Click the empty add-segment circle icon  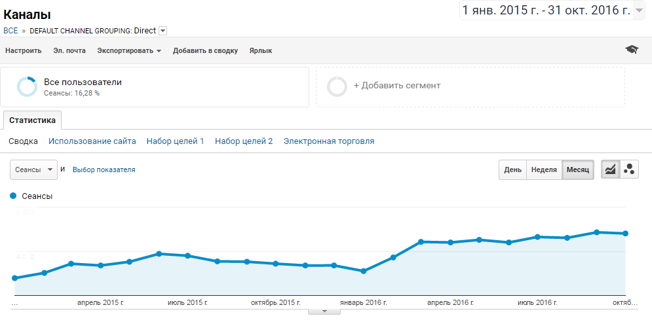click(337, 86)
